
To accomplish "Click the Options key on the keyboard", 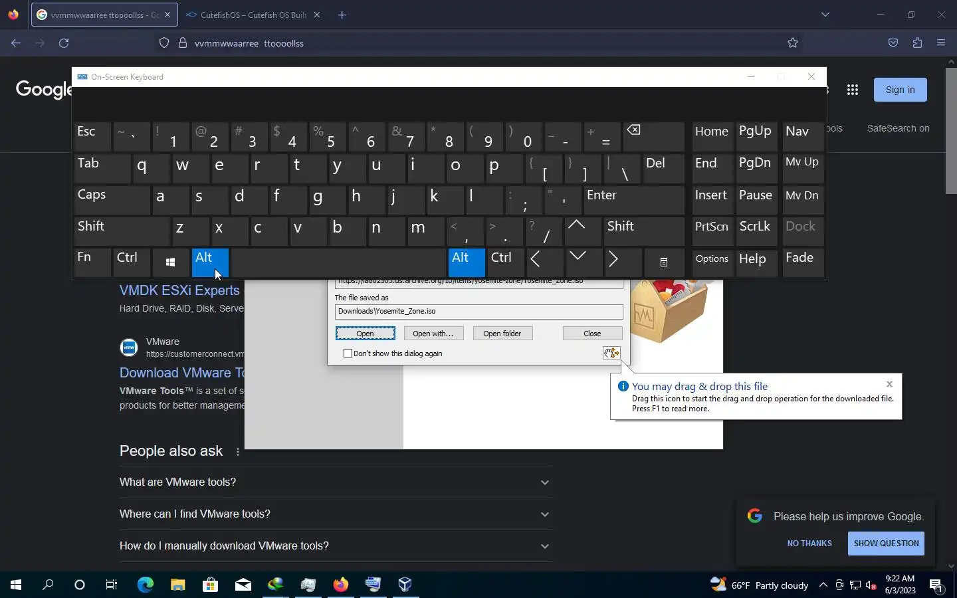I will (x=712, y=262).
